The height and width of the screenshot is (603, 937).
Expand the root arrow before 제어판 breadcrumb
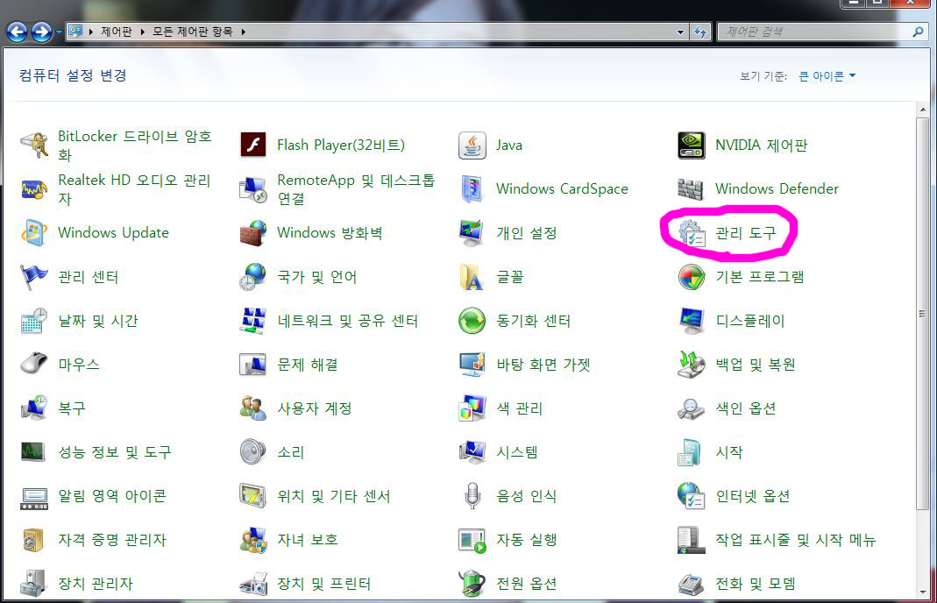coord(91,32)
